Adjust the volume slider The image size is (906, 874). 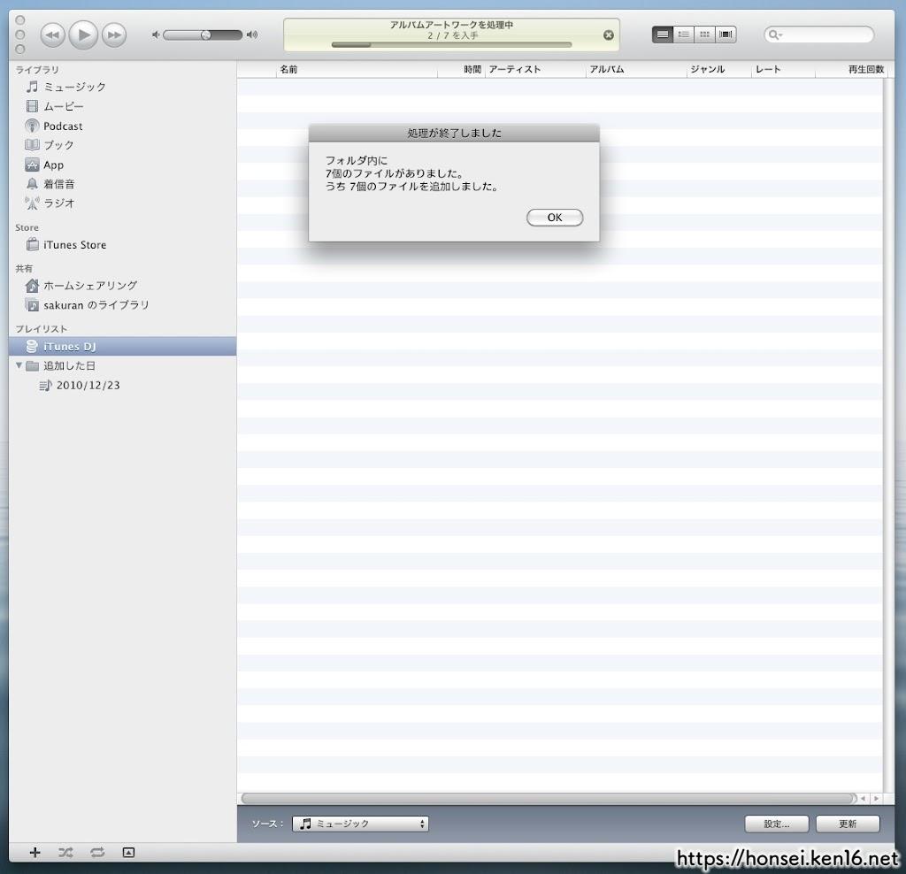(x=205, y=35)
